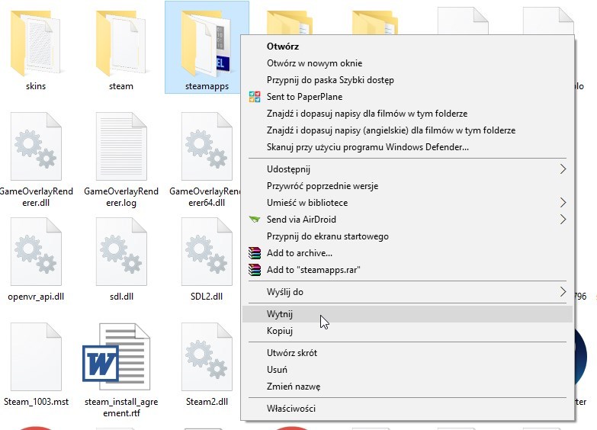Select the steam folder icon

point(121,43)
